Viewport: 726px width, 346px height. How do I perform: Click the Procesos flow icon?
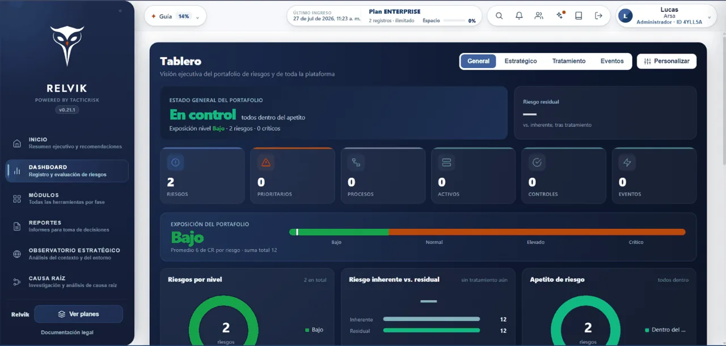pyautogui.click(x=356, y=163)
